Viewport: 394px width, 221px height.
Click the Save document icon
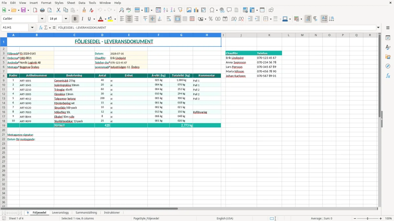tap(23, 10)
